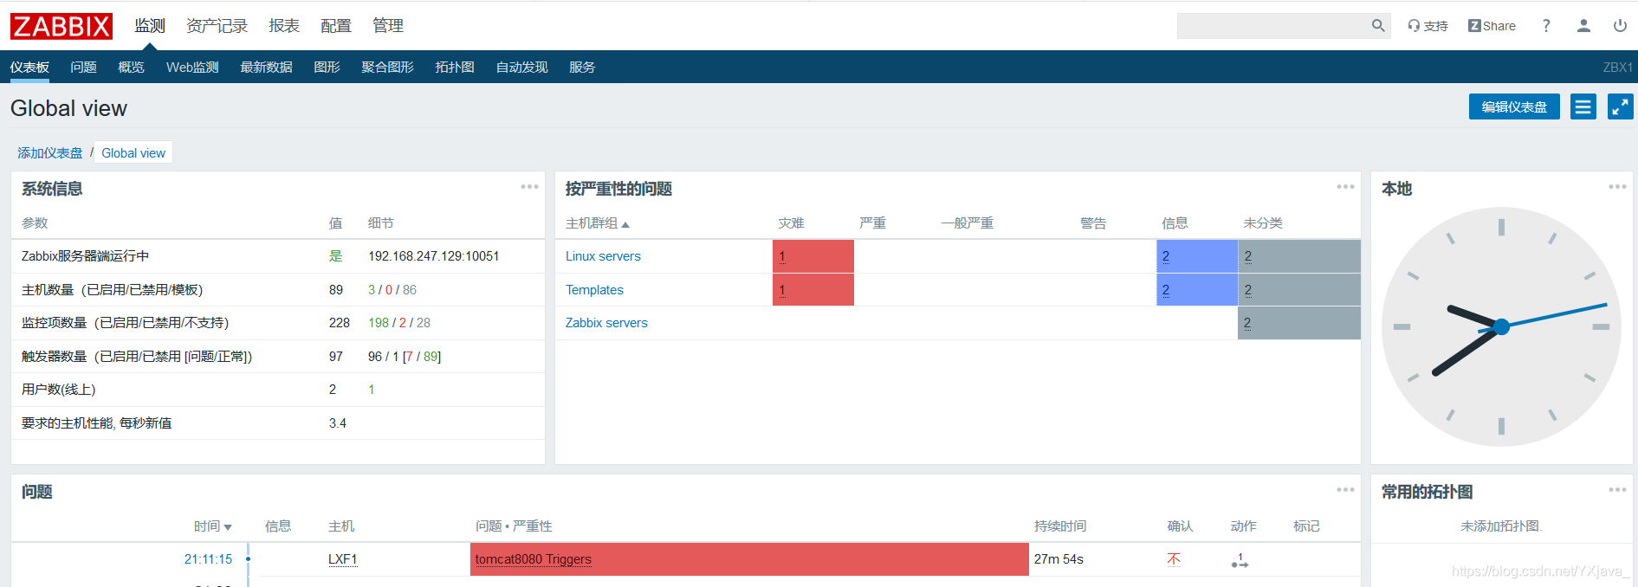Click the action arrow icon for tomcat8080

1240,560
